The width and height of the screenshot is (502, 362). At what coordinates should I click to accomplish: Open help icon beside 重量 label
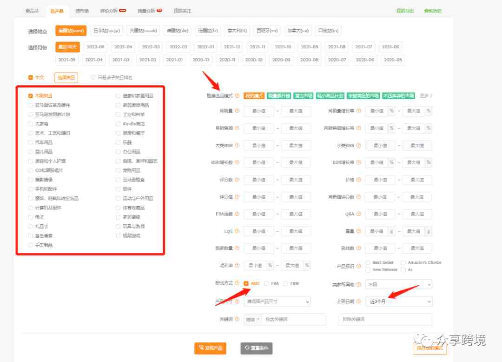pyautogui.click(x=358, y=231)
